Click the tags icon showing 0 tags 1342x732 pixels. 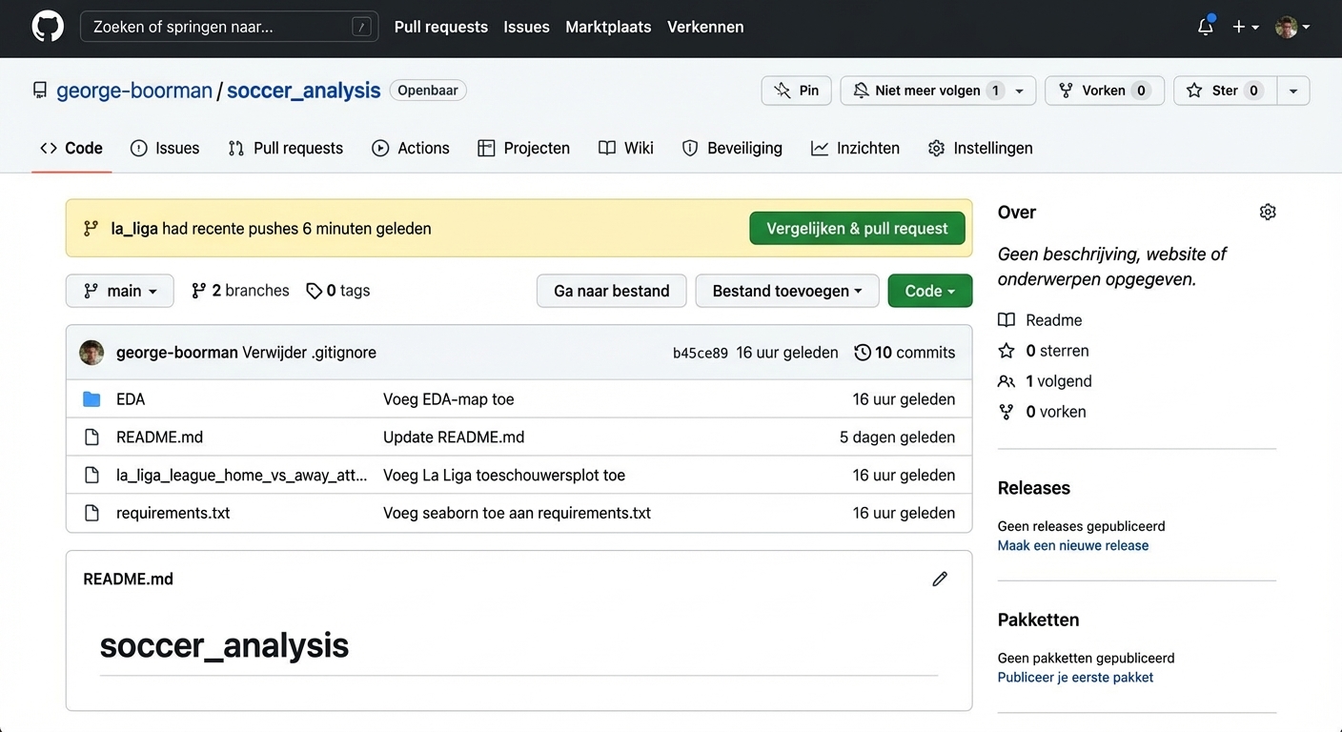pyautogui.click(x=315, y=290)
